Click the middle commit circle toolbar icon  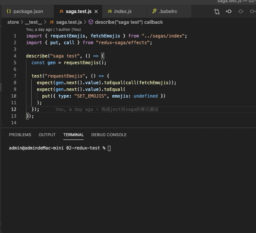tap(241, 12)
